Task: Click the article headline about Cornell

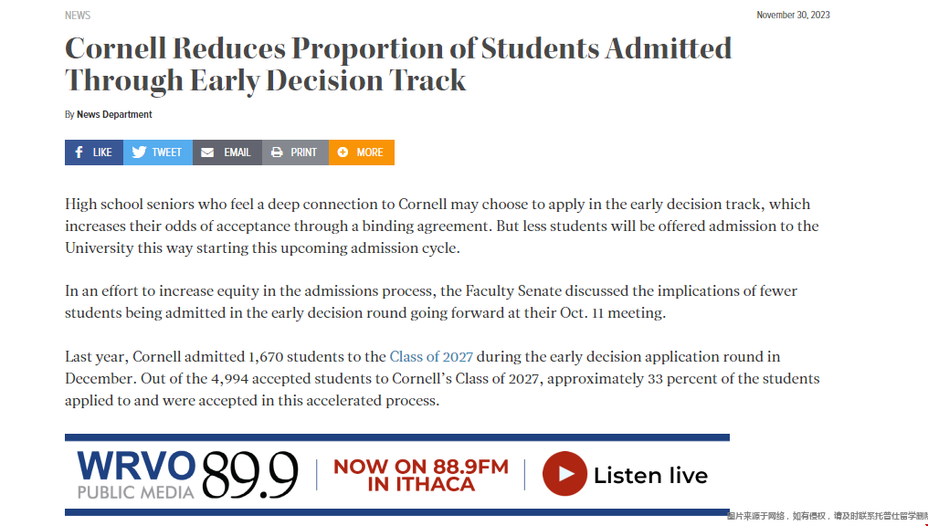Action: [398, 64]
